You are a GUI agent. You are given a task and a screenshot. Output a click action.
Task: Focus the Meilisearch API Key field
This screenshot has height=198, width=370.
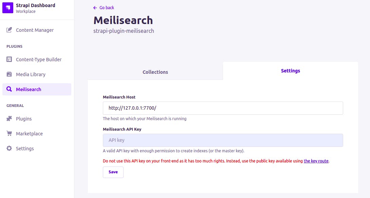223,140
